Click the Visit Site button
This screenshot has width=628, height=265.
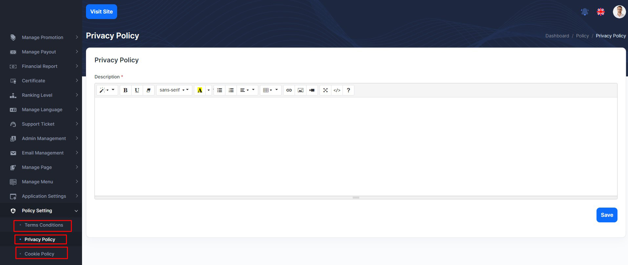coord(101,12)
